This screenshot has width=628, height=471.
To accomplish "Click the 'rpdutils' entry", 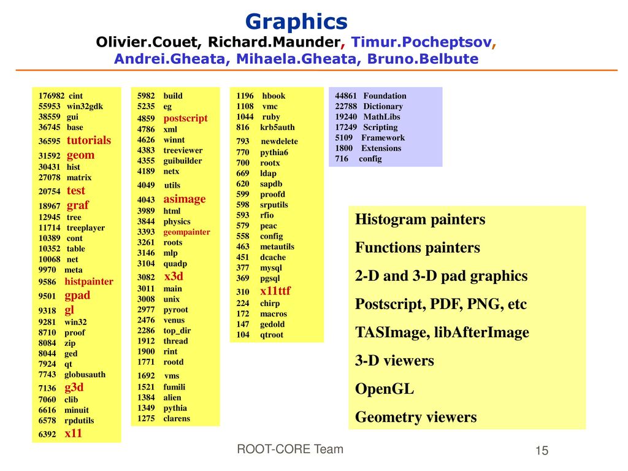I will [79, 421].
